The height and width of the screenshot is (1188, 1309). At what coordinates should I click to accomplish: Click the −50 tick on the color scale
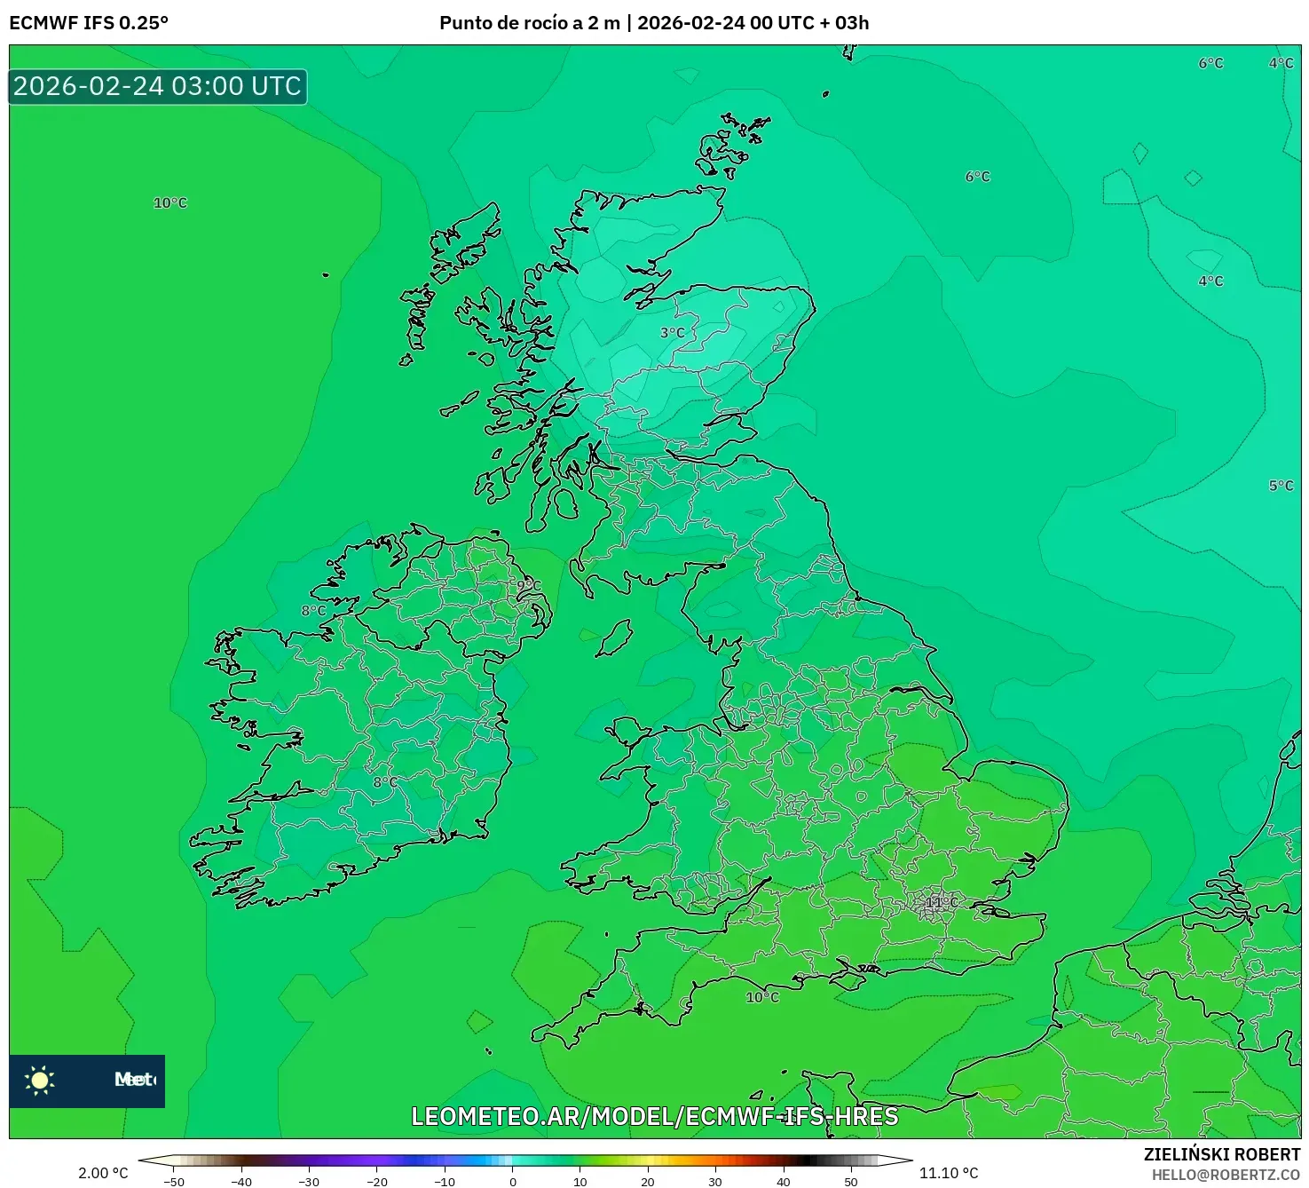(176, 1181)
